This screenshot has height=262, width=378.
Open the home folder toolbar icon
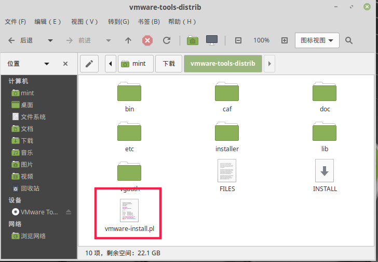(193, 40)
